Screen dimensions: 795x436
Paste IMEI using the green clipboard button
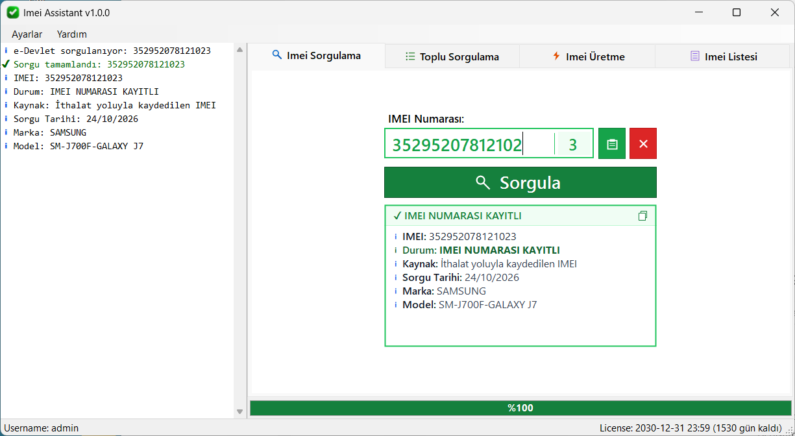tap(612, 143)
